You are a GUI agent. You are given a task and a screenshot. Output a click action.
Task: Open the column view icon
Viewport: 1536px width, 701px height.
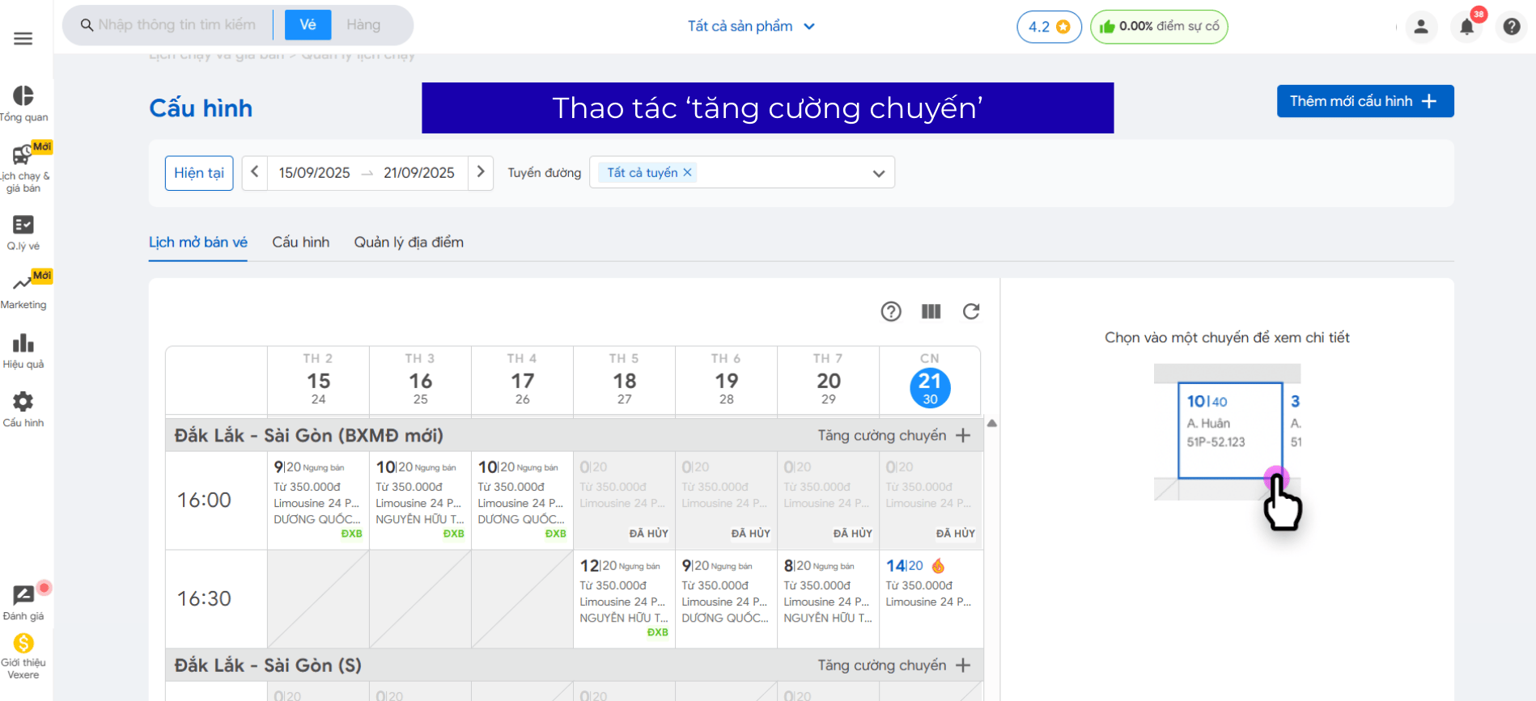click(x=931, y=311)
